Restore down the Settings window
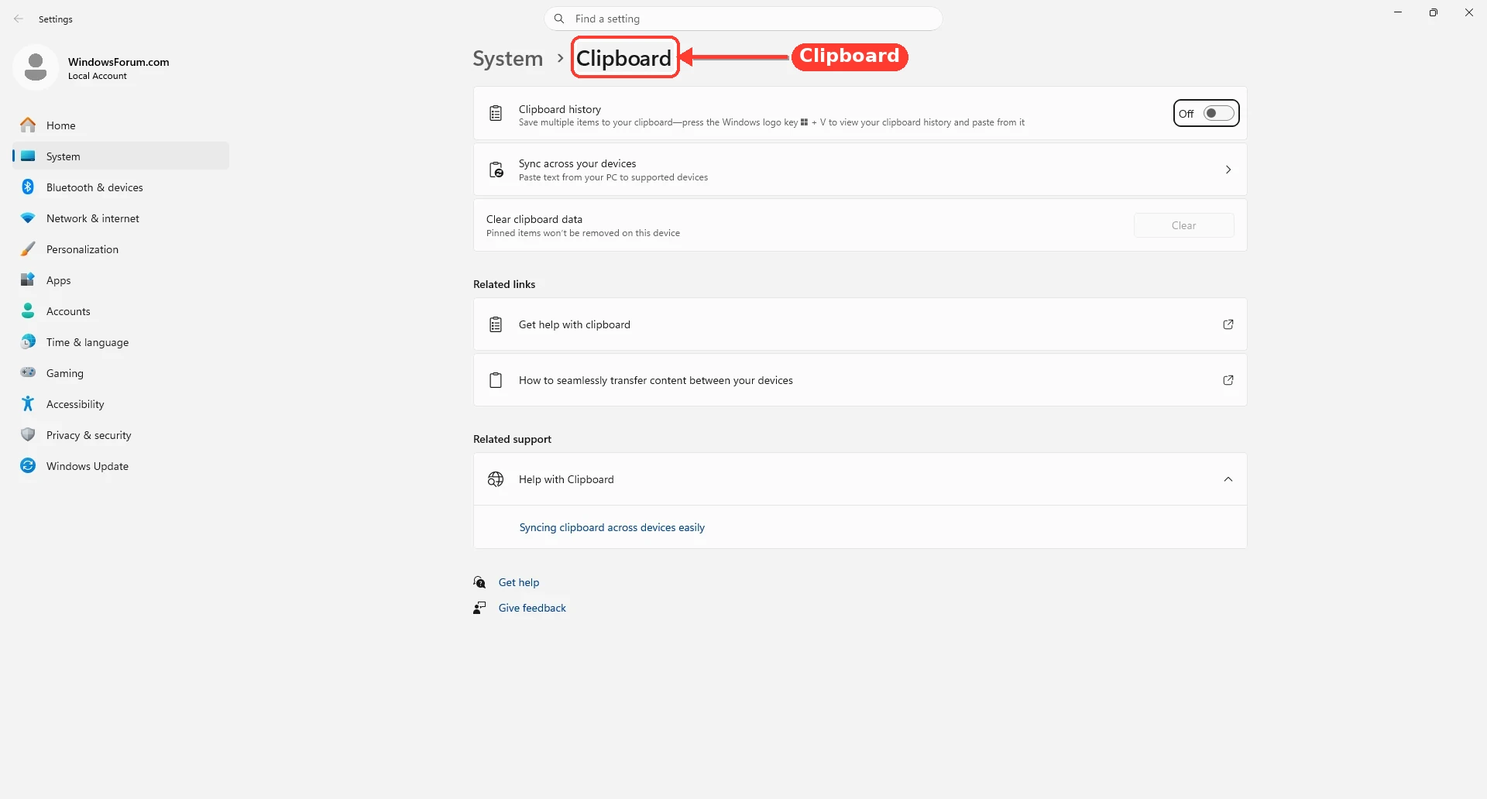This screenshot has height=799, width=1487. click(1434, 12)
